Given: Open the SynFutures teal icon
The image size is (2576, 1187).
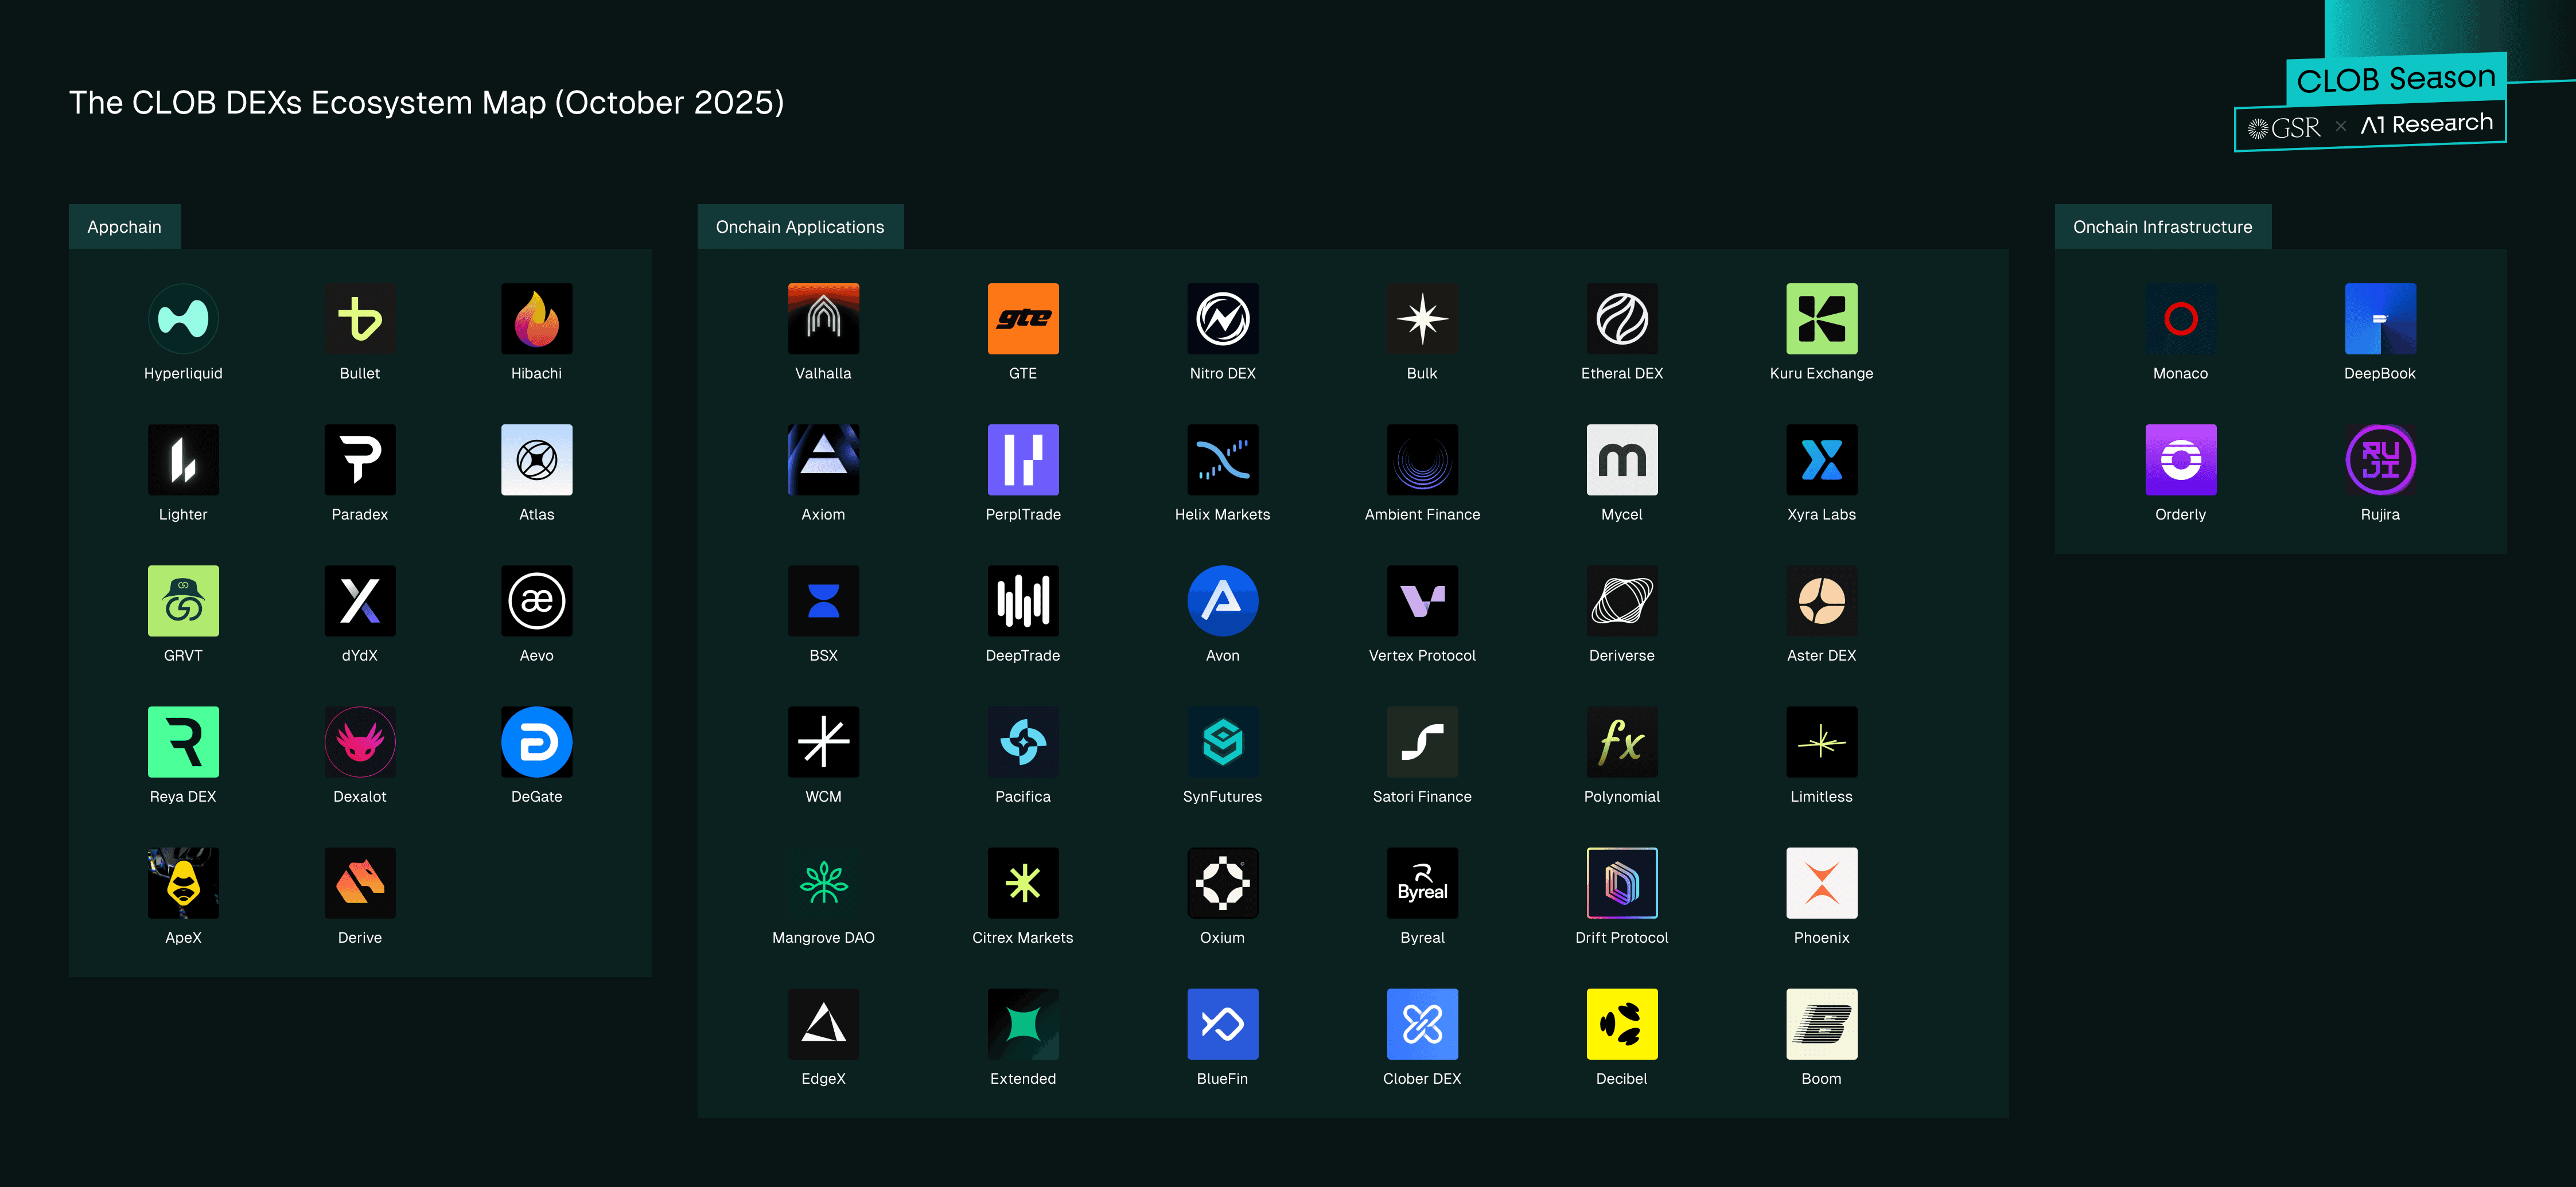Looking at the screenshot, I should [1222, 741].
